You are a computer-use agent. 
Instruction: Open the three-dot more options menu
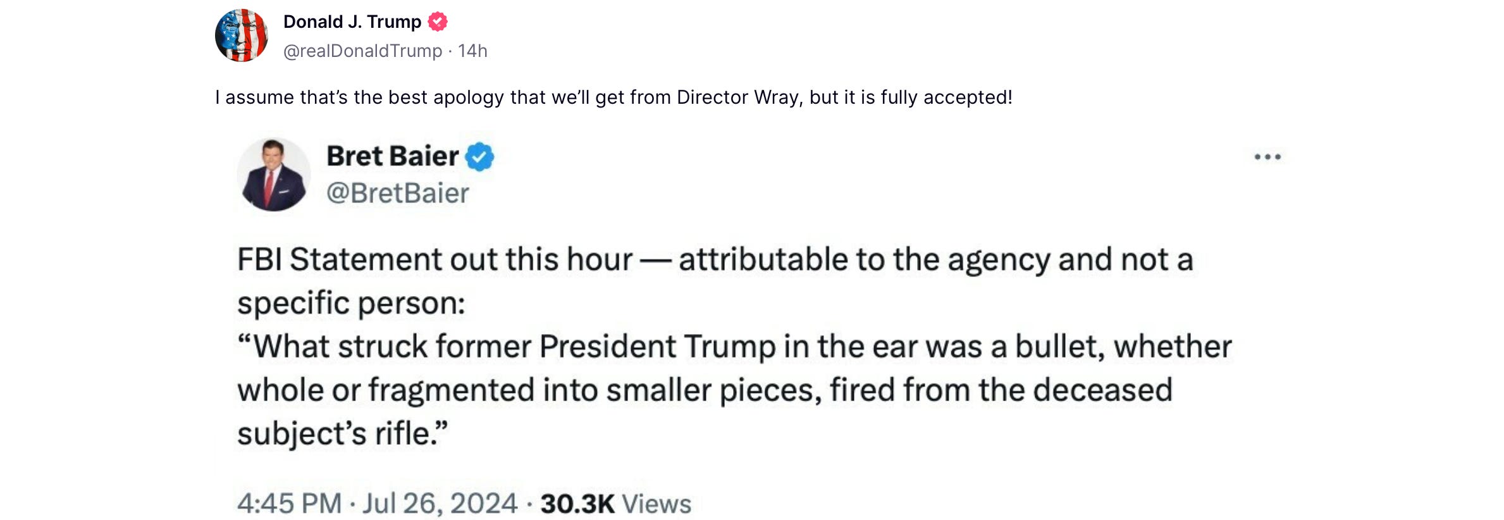1267,157
